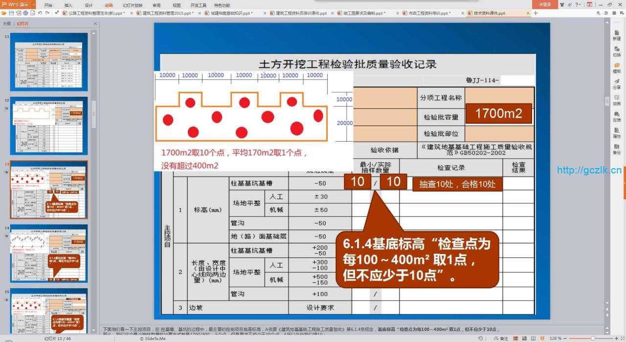The height and width of the screenshot is (342, 626).
Task: Click the 未登录 login button
Action: 545,4
